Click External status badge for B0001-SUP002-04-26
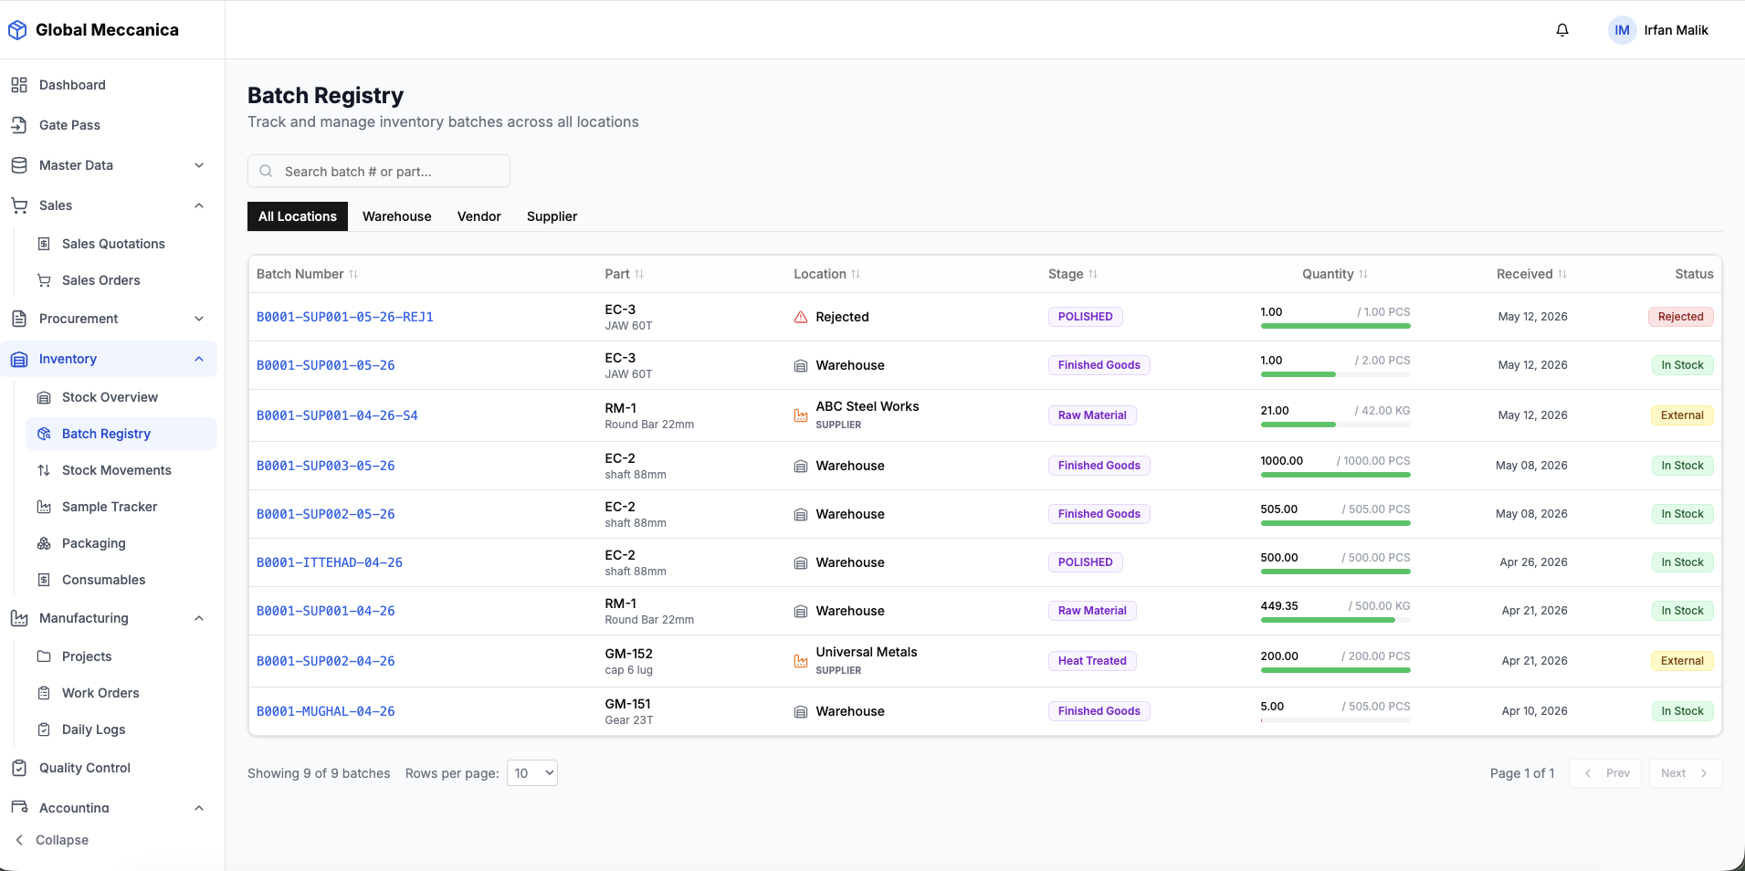The image size is (1745, 871). tap(1682, 661)
